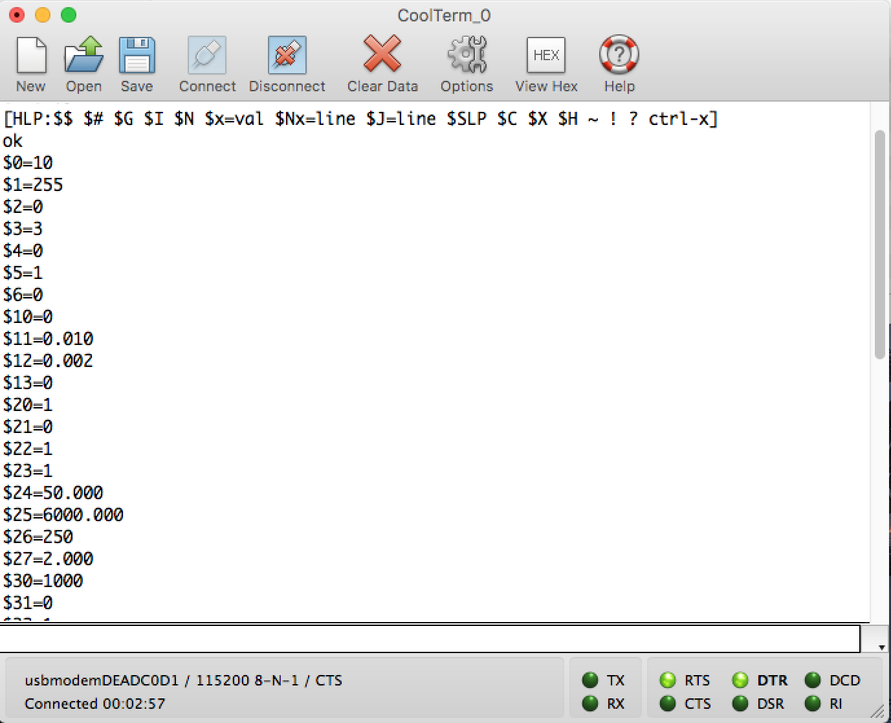Click the RI line status indicator
Viewport: 891px width, 723px height.
point(812,704)
